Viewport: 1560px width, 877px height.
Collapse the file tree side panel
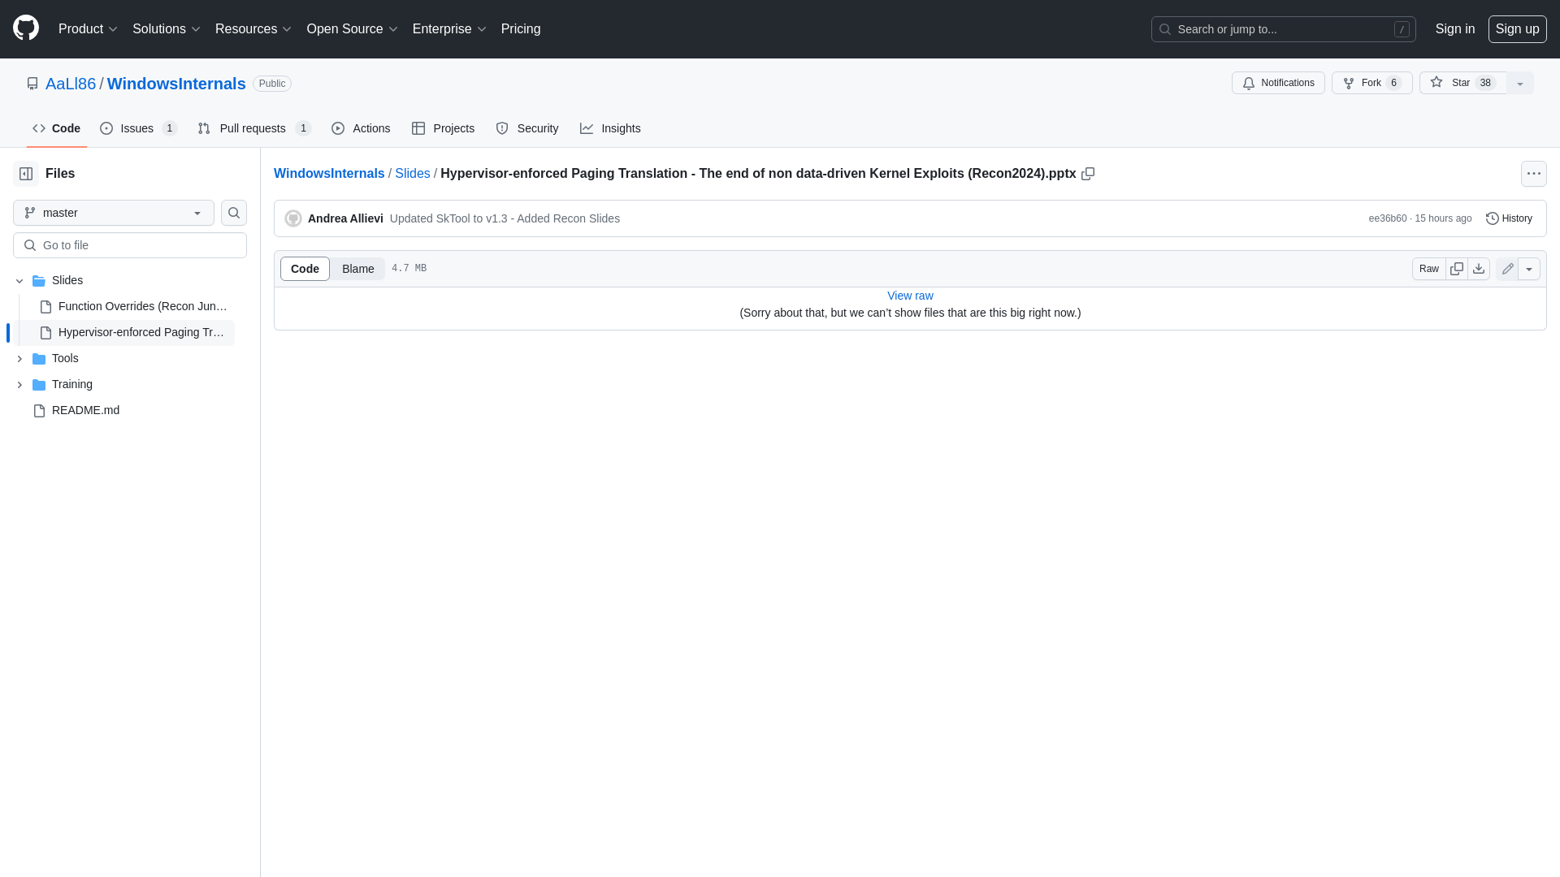[26, 174]
